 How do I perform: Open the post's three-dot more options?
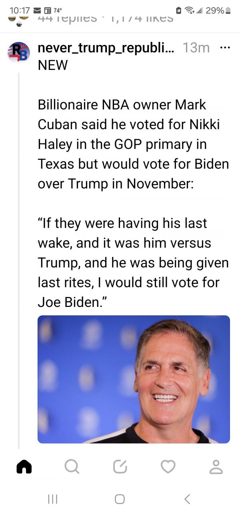coord(225,48)
